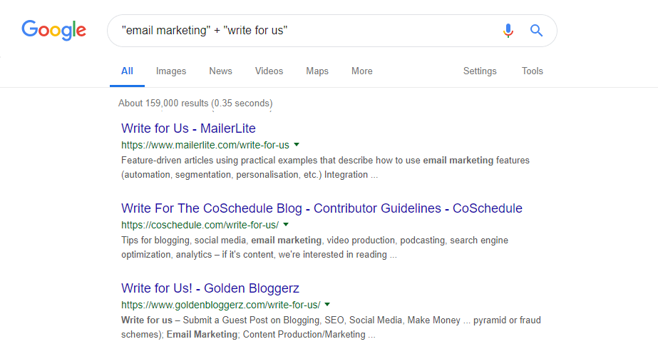Select the Maps tab
This screenshot has height=354, width=658.
[317, 71]
